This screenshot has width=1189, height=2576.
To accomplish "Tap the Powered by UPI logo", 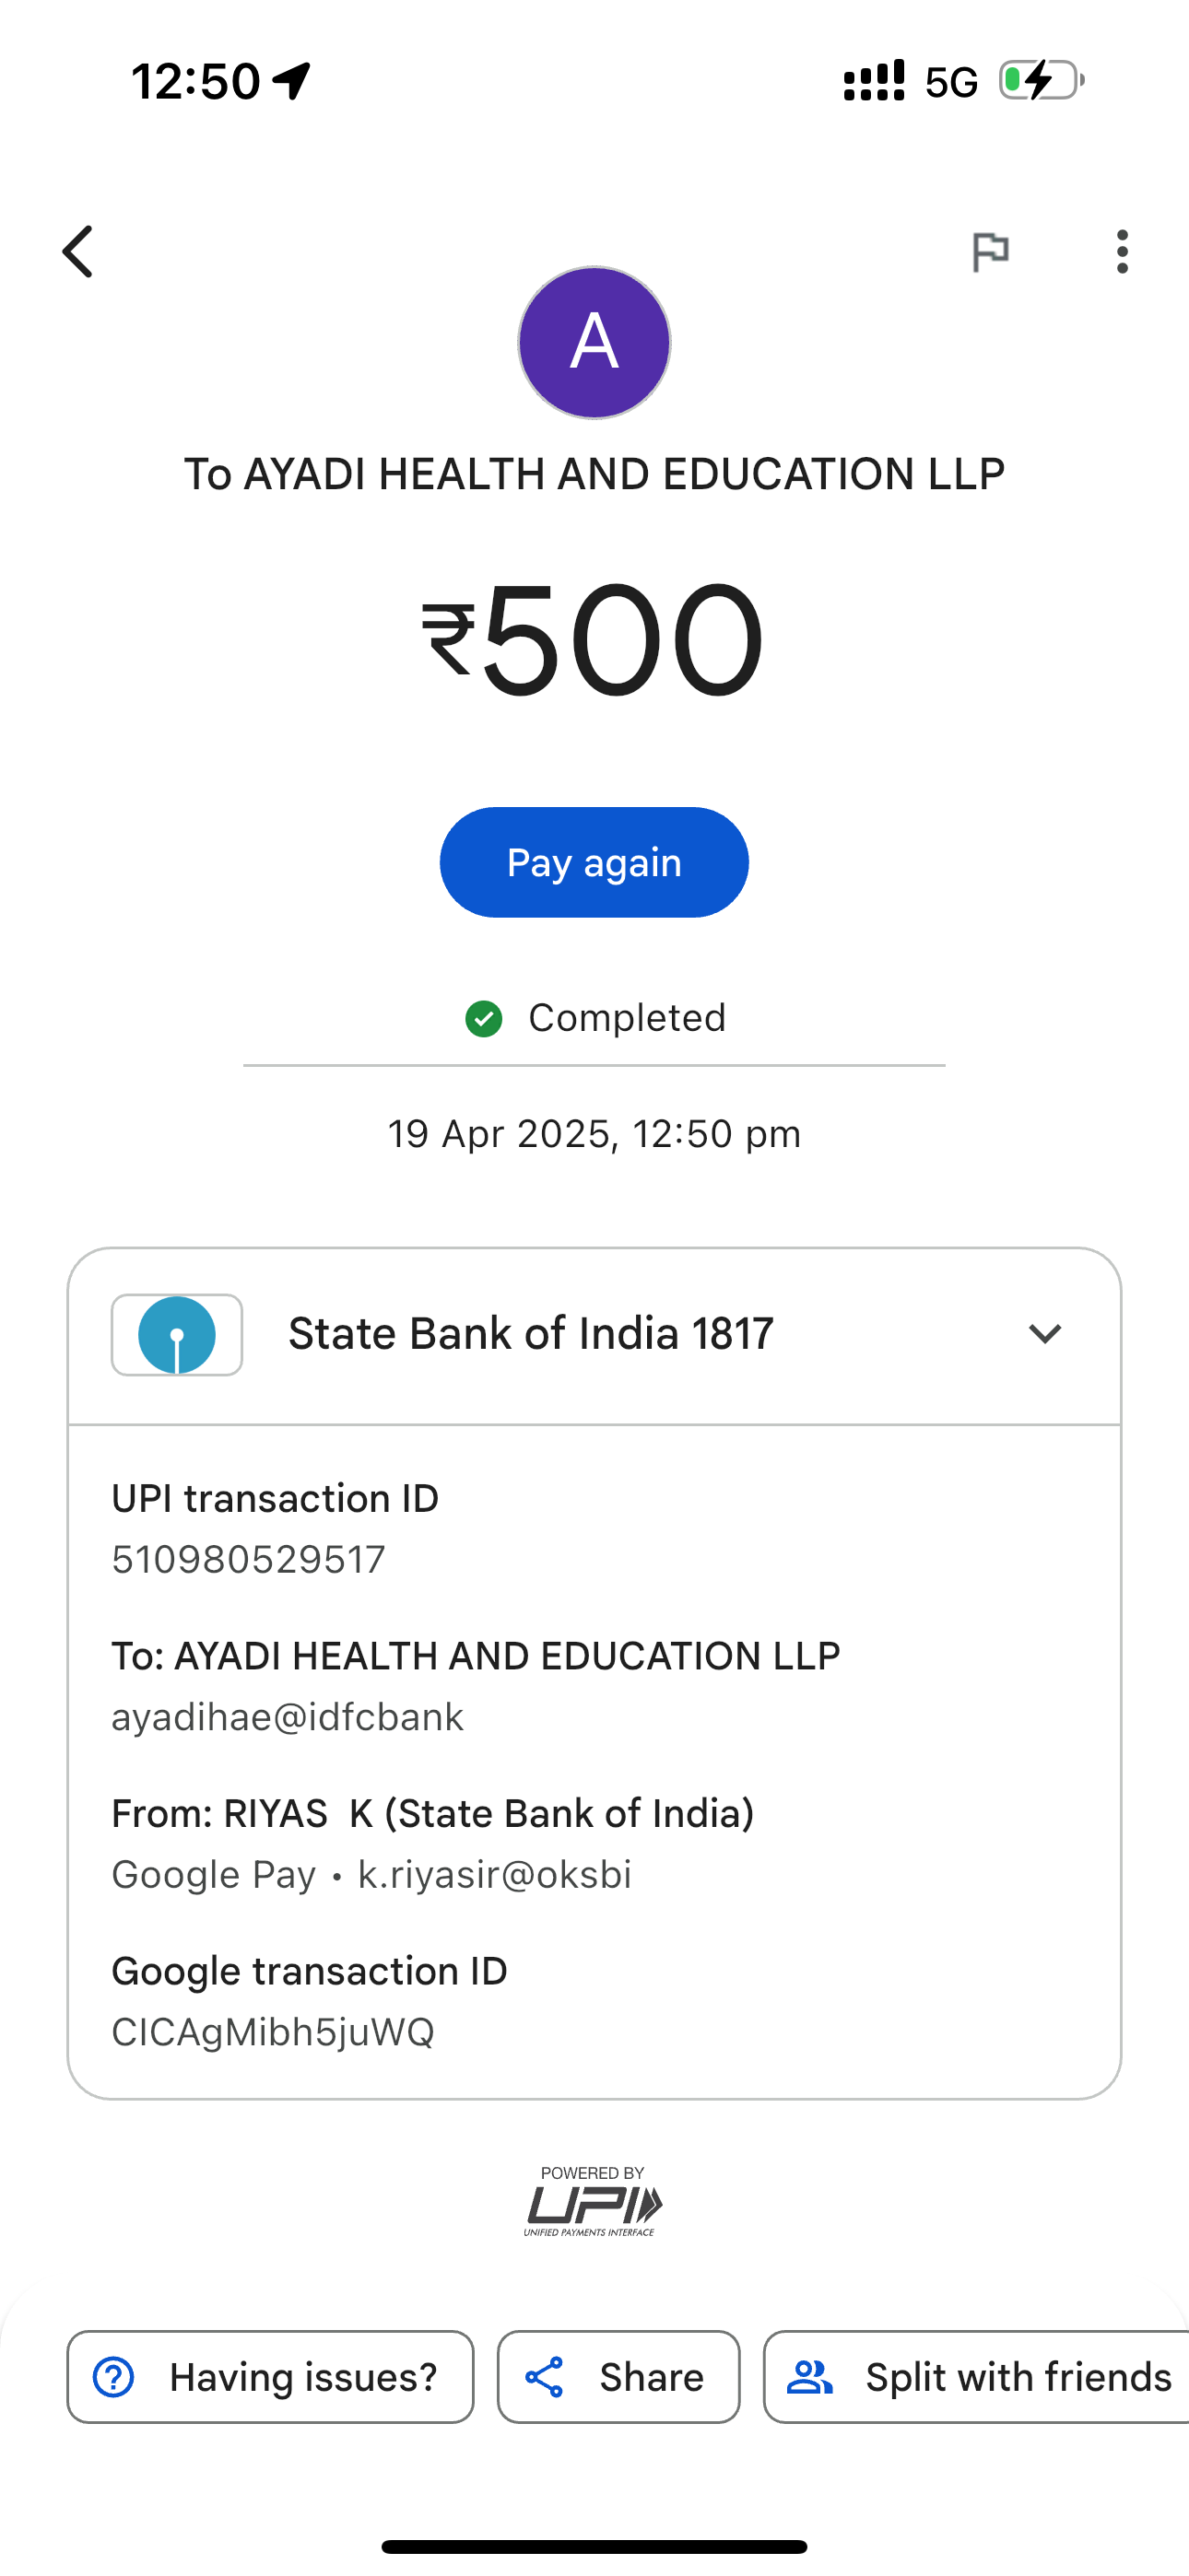I will [x=594, y=2201].
